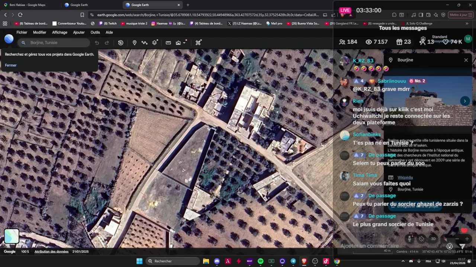Click browser back arrow
The image size is (476, 267).
(5, 15)
